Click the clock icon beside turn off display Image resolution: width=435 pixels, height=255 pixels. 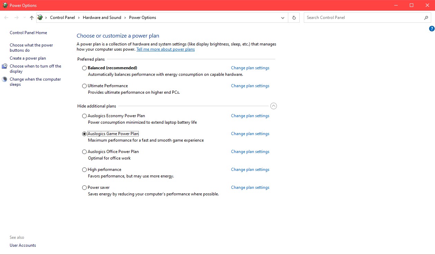point(4,66)
